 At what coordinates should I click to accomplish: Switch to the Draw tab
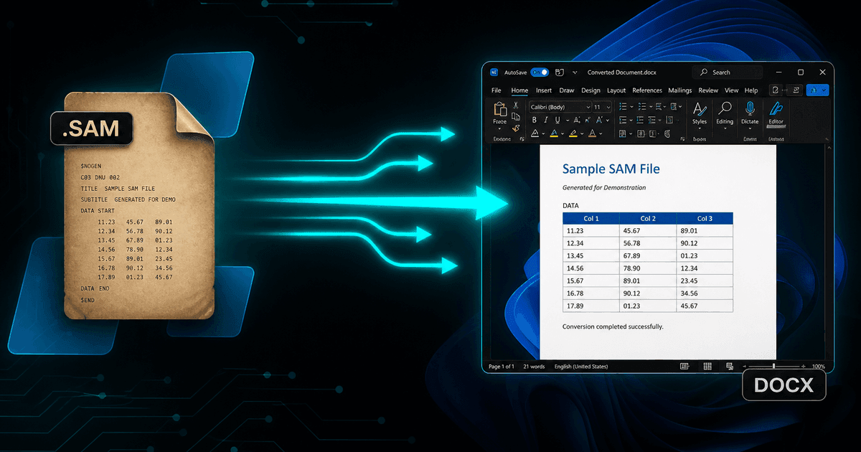click(x=567, y=90)
